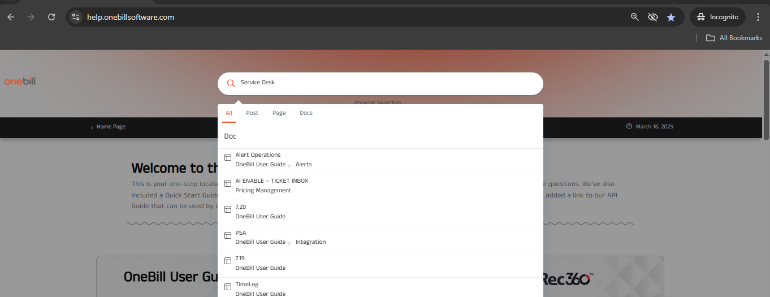Viewport: 770px width, 297px height.
Task: Click doc icon beside 7.19
Action: 228,261
